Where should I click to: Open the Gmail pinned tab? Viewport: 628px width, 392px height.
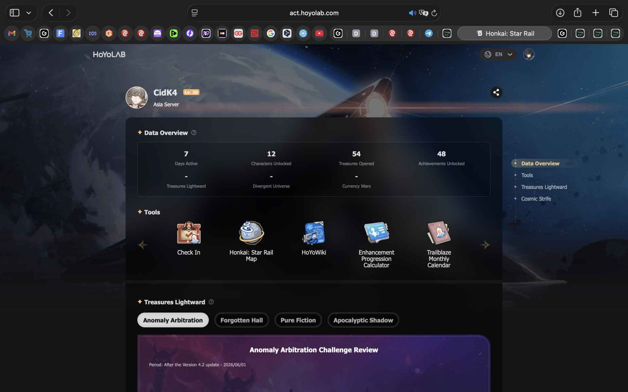(12, 33)
